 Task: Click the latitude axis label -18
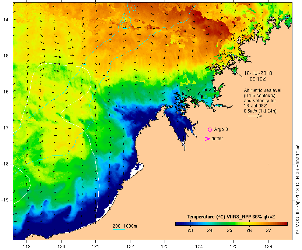5,164
